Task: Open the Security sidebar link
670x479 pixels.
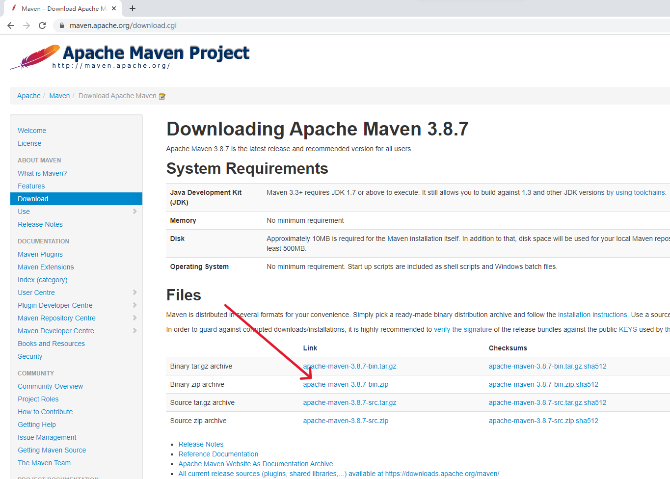Action: 30,356
